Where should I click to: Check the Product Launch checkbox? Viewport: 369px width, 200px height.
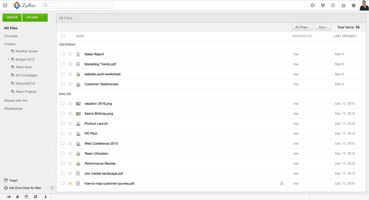63,123
